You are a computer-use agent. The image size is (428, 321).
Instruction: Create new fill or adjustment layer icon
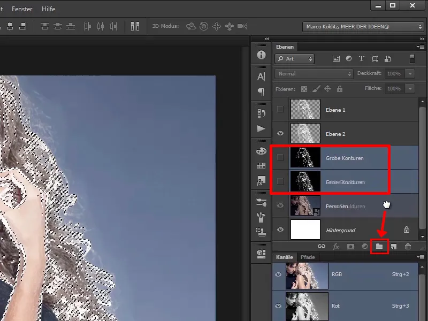click(x=365, y=247)
